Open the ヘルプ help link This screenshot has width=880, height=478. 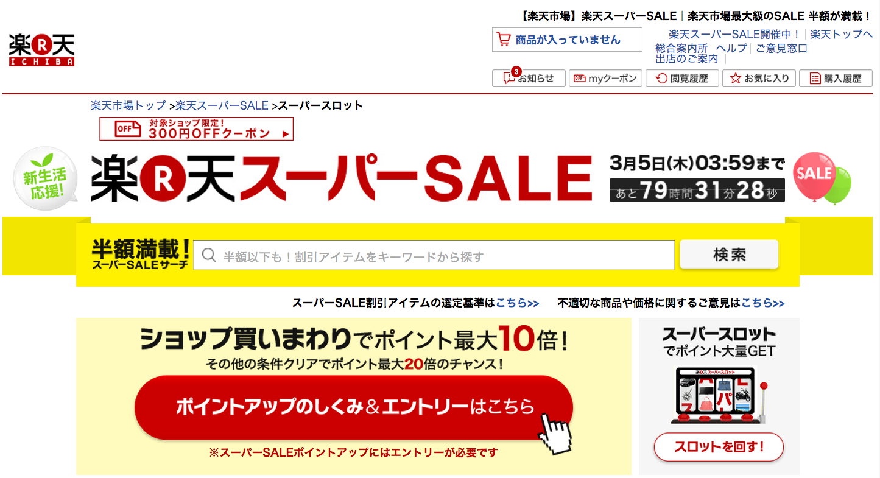(x=731, y=48)
